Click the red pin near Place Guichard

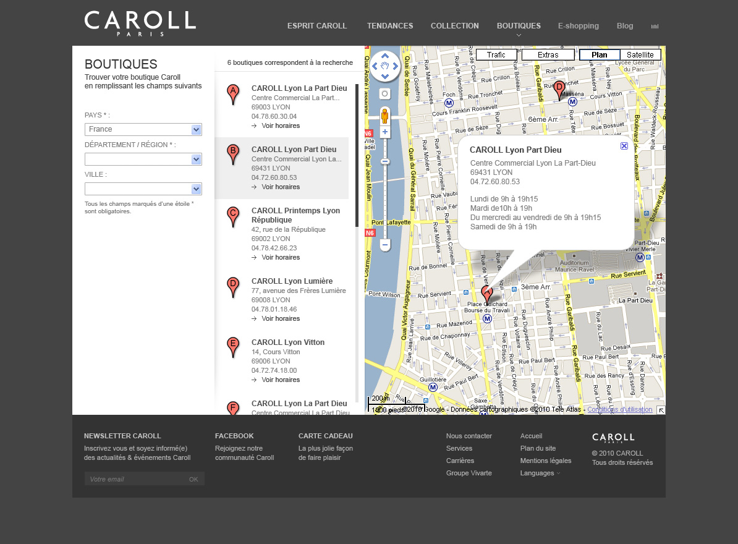click(x=487, y=294)
